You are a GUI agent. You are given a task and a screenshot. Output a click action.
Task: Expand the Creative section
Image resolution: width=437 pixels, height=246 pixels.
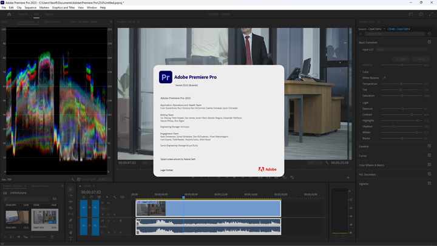point(364,146)
